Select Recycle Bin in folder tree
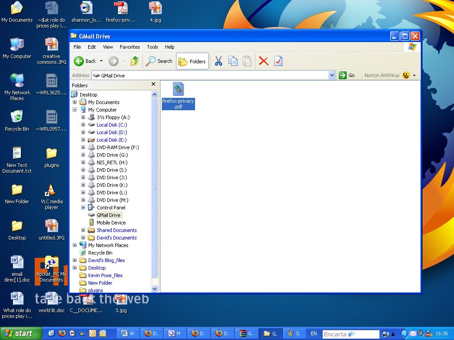This screenshot has height=340, width=454. click(x=100, y=253)
